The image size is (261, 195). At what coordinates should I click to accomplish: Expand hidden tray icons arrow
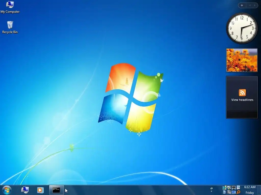(211, 191)
